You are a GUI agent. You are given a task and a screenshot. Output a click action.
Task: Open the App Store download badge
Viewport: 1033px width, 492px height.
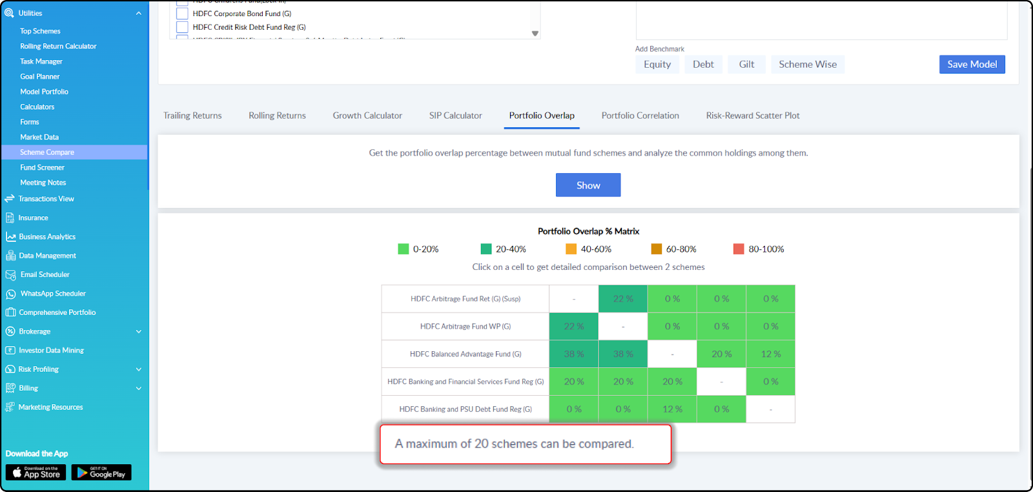click(36, 473)
